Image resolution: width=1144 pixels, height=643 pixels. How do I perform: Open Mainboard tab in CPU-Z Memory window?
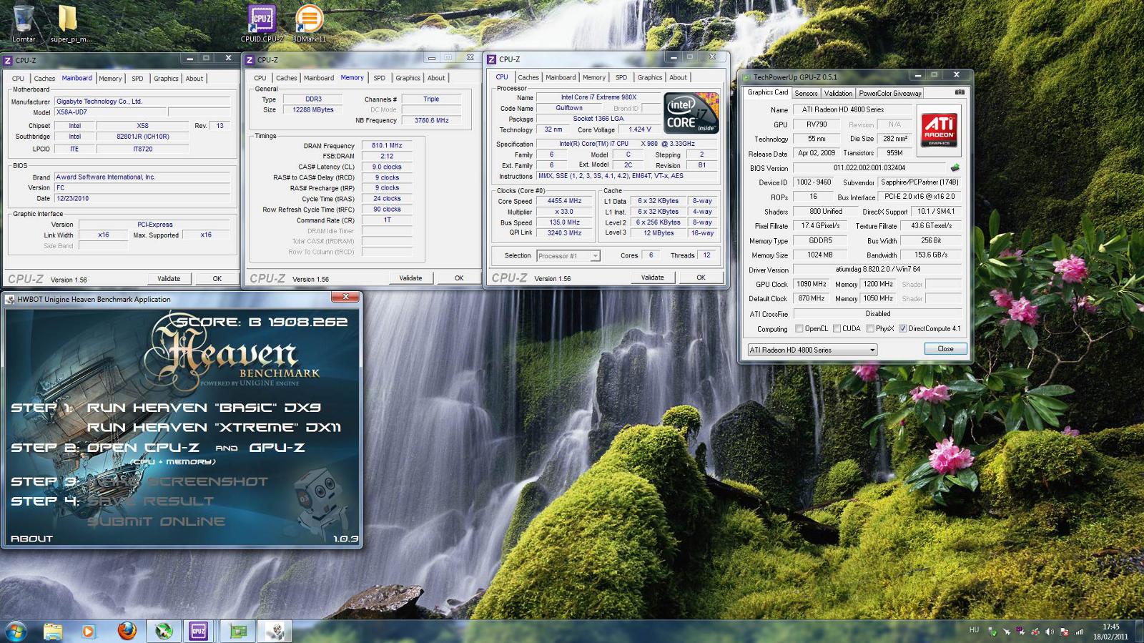point(318,78)
